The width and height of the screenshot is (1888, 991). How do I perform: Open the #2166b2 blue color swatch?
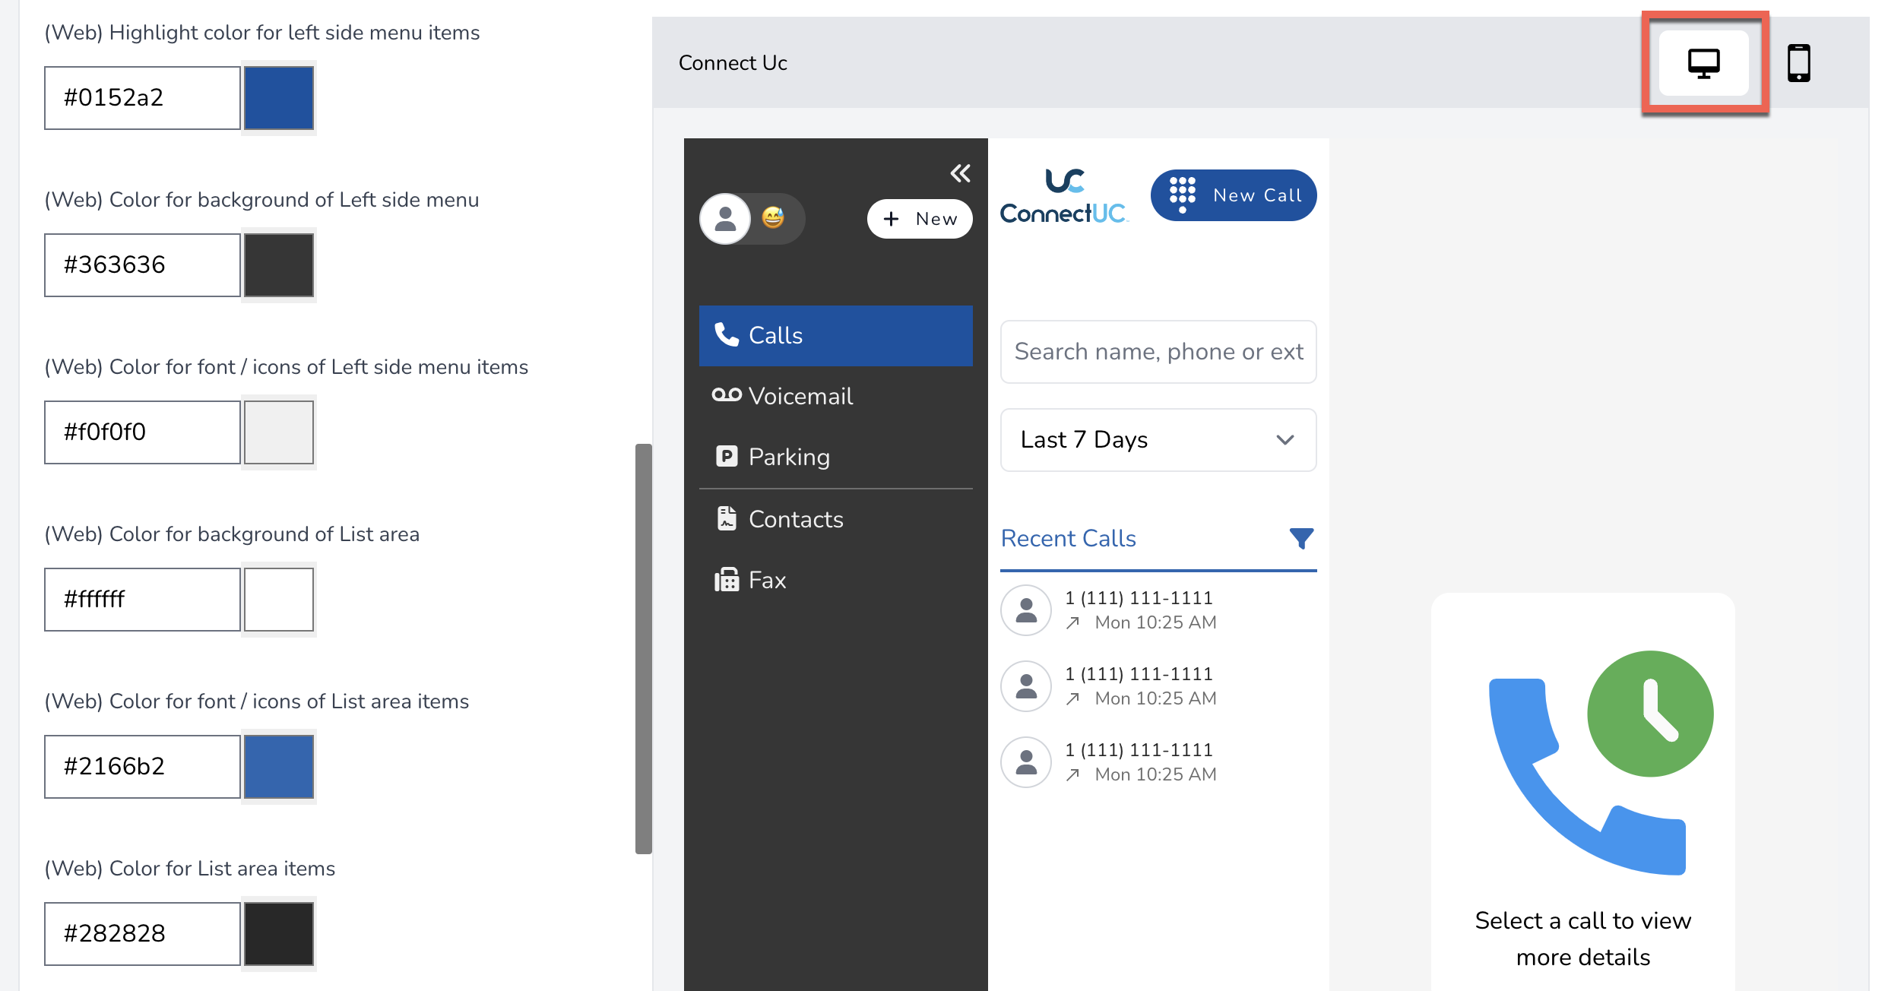[279, 767]
